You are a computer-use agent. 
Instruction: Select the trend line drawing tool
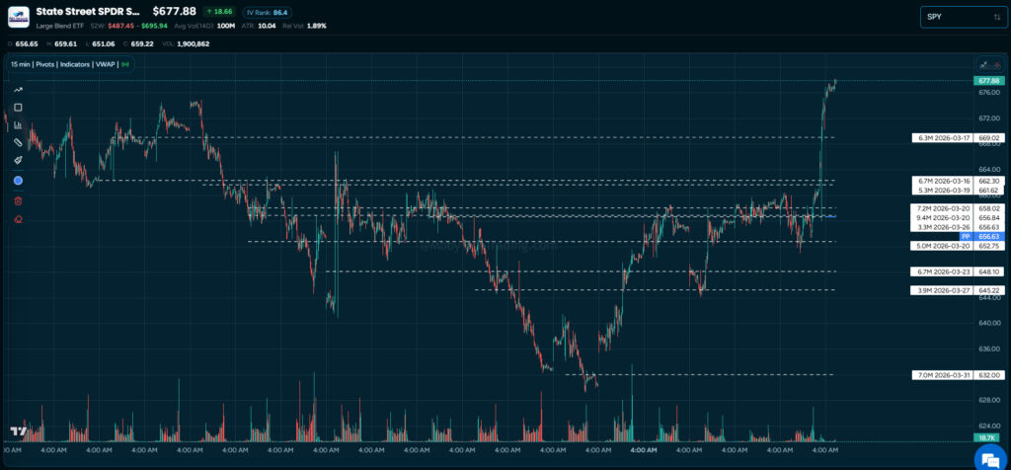18,89
